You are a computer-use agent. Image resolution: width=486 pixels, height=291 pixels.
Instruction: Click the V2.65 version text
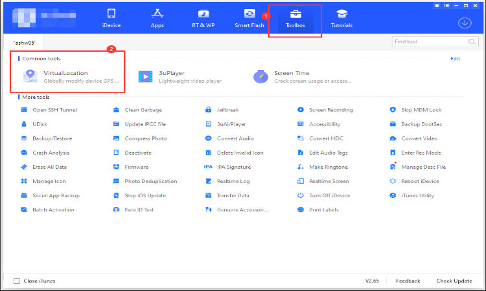(372, 281)
